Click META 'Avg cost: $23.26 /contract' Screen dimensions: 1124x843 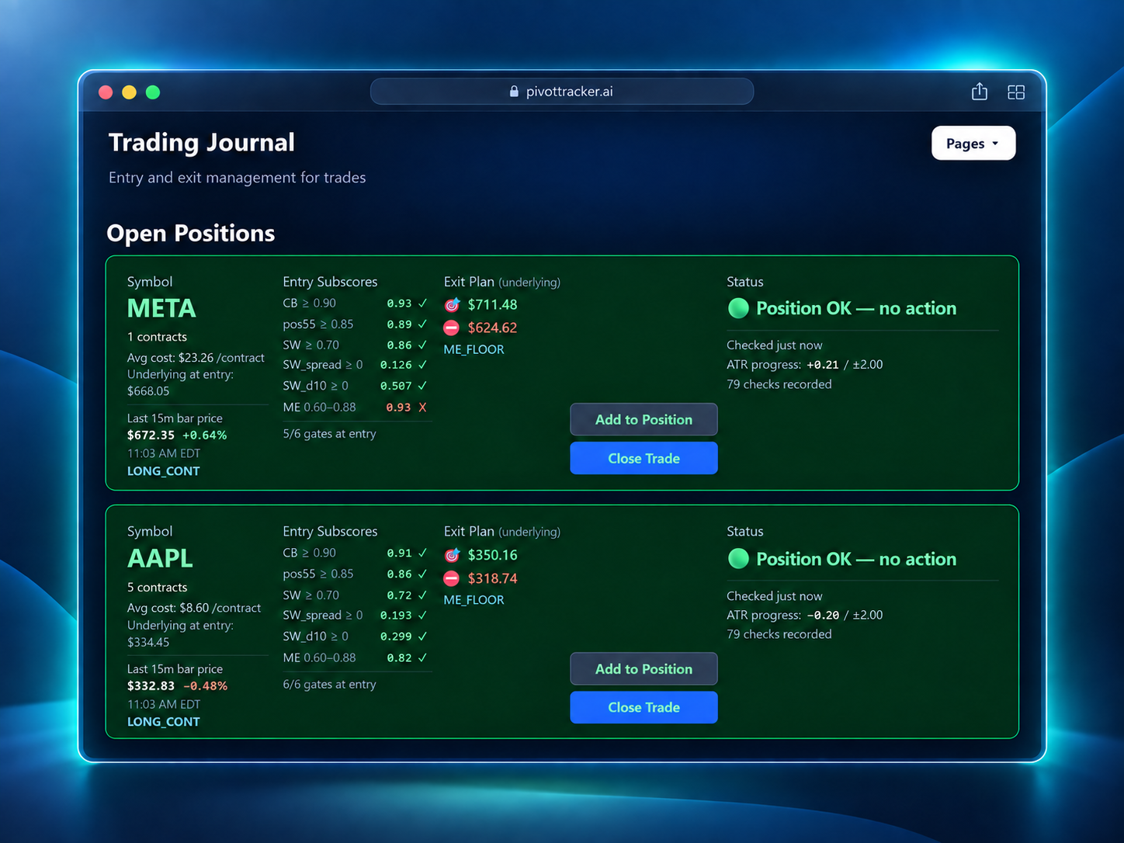(x=196, y=358)
